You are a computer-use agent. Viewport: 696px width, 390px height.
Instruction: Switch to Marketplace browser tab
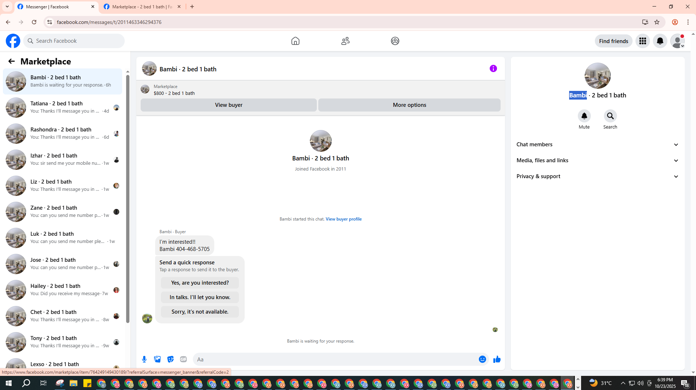(x=142, y=7)
